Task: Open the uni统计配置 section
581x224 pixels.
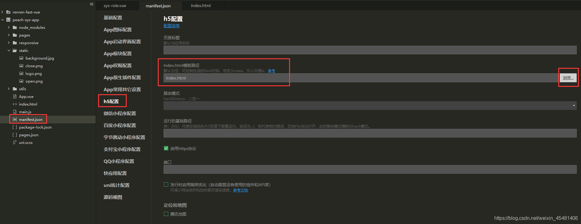Action: (117, 185)
